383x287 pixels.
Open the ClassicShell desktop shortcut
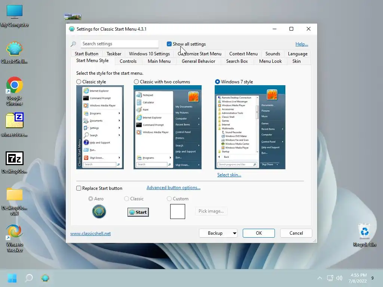tap(15, 52)
